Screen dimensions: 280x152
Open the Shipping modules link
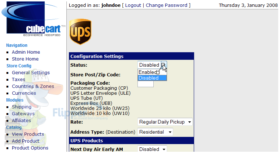(22, 107)
